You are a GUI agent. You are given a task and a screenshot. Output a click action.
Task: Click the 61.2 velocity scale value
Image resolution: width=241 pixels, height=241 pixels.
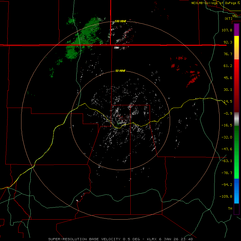pos(228,66)
